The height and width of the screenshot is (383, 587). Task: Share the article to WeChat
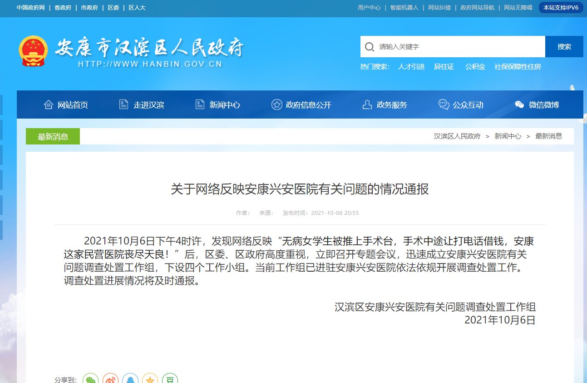click(x=90, y=380)
